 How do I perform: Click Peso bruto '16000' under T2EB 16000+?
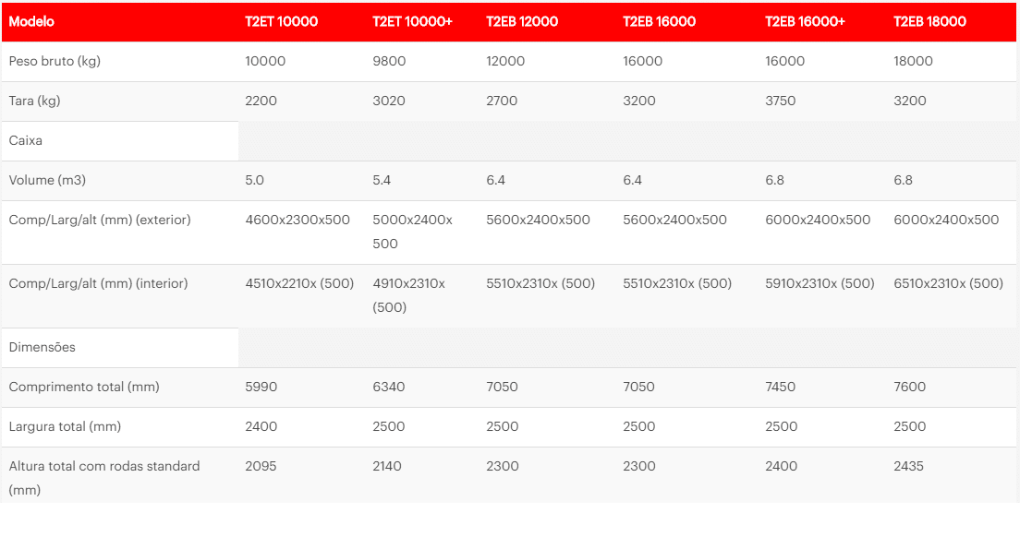784,61
